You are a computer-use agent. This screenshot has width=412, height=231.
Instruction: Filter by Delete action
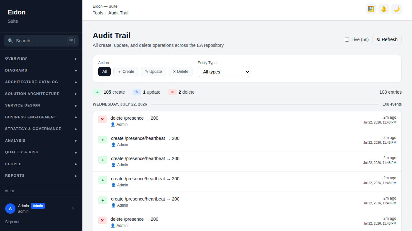(181, 72)
